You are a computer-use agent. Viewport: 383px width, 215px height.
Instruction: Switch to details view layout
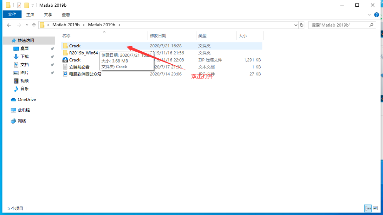[x=368, y=208]
